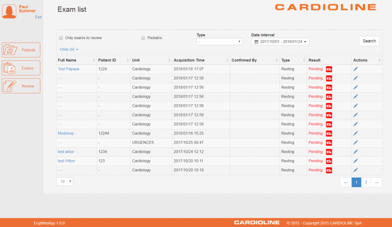Click the user avatar icon for Paul Summer
Image resolution: width=392 pixels, height=227 pixels.
pyautogui.click(x=8, y=10)
